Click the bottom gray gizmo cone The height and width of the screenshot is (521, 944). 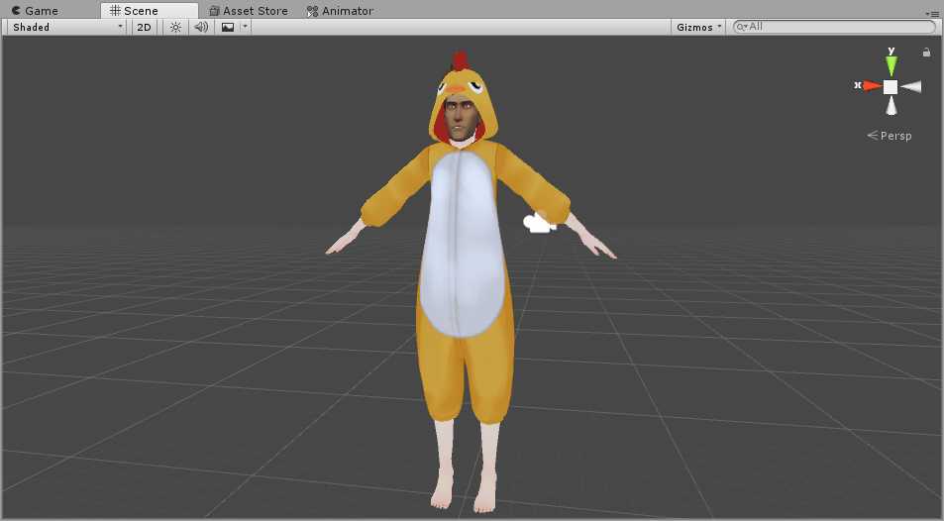(891, 107)
